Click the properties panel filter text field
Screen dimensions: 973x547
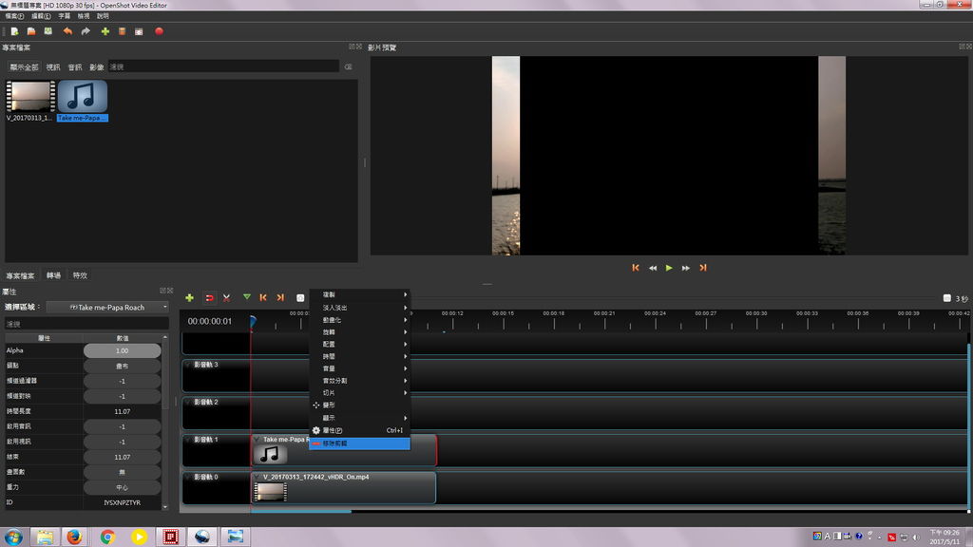point(86,324)
